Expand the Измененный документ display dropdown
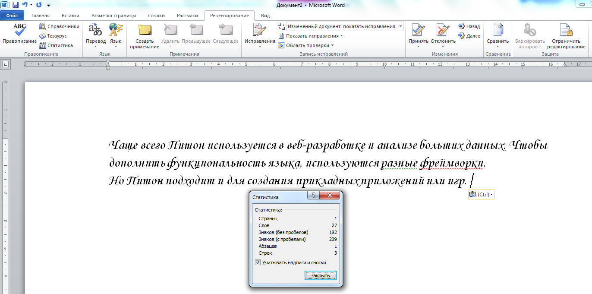 click(401, 26)
